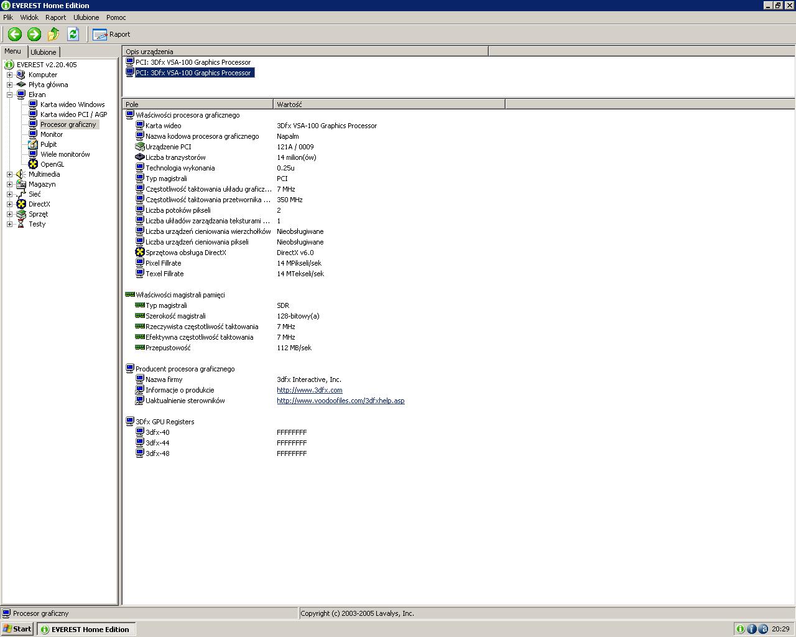Click the Przepustowość row memory icon

pos(140,348)
